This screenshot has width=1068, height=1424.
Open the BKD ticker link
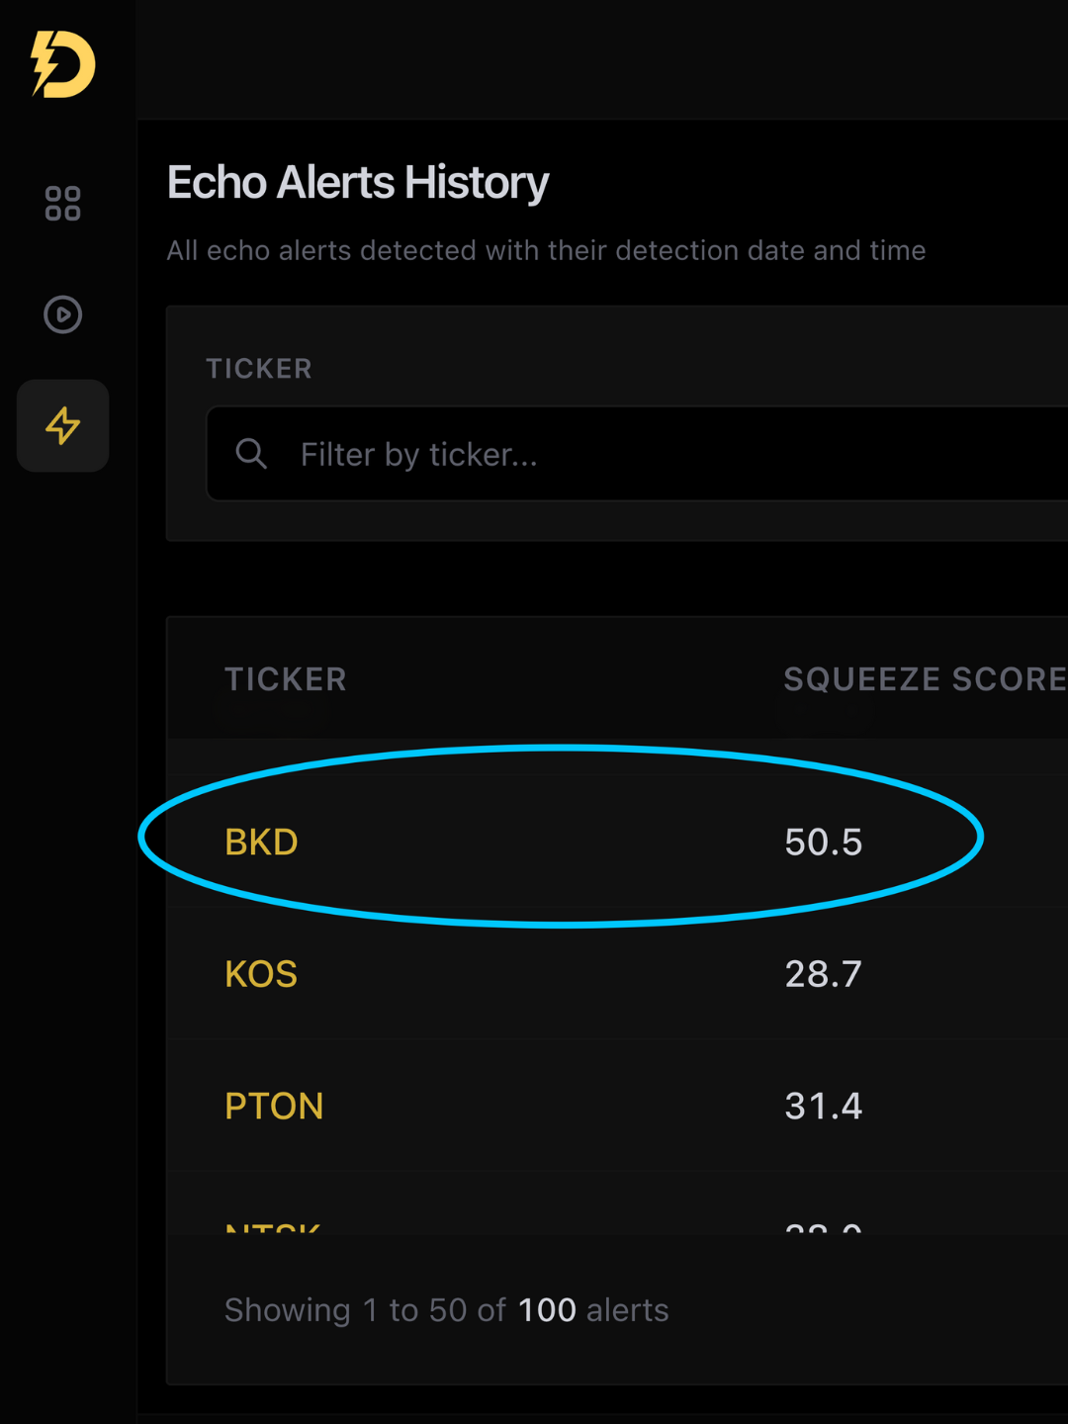pyautogui.click(x=261, y=843)
